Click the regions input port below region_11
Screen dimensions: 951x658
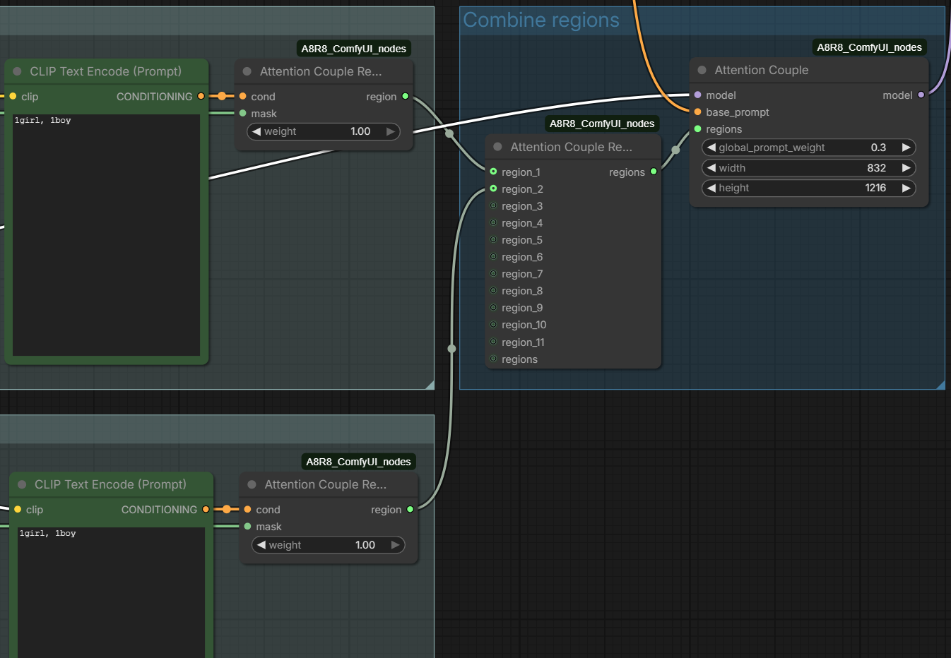[493, 359]
